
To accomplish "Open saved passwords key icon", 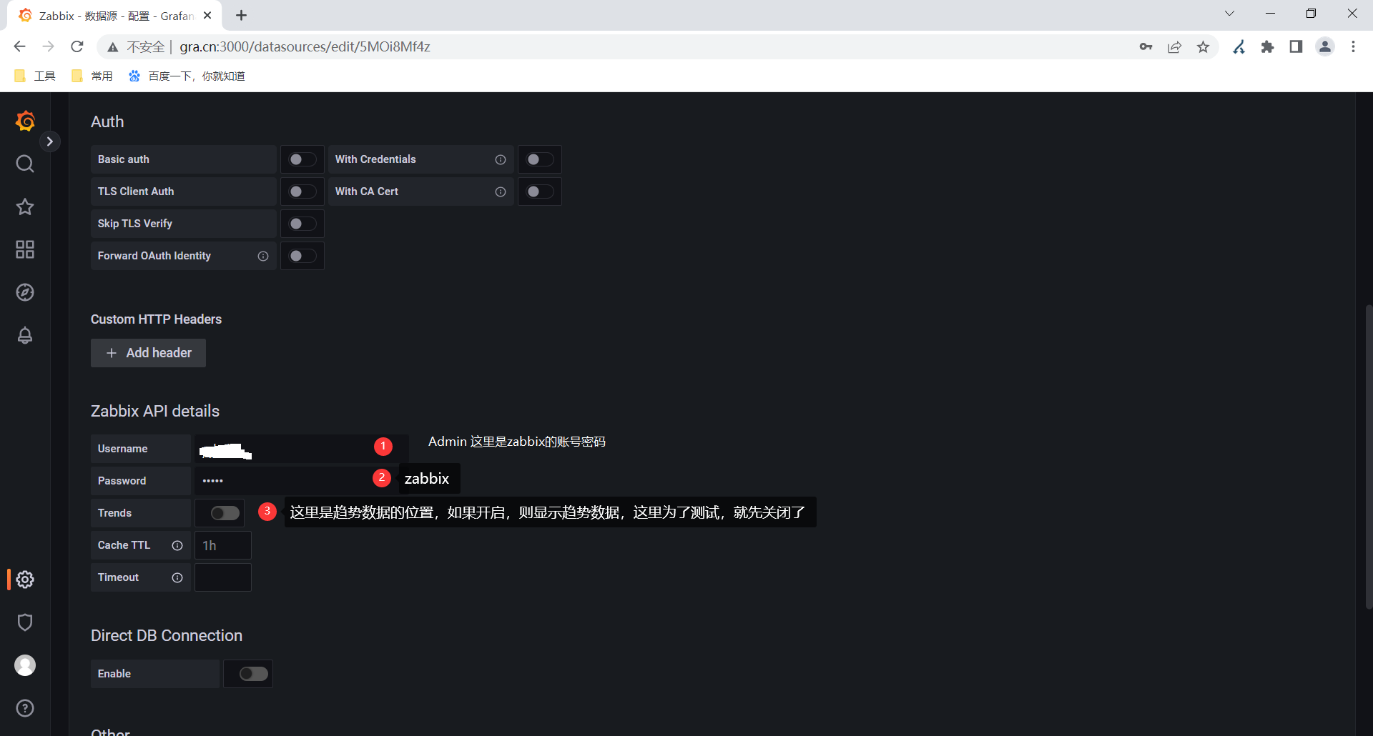I will (x=1146, y=46).
